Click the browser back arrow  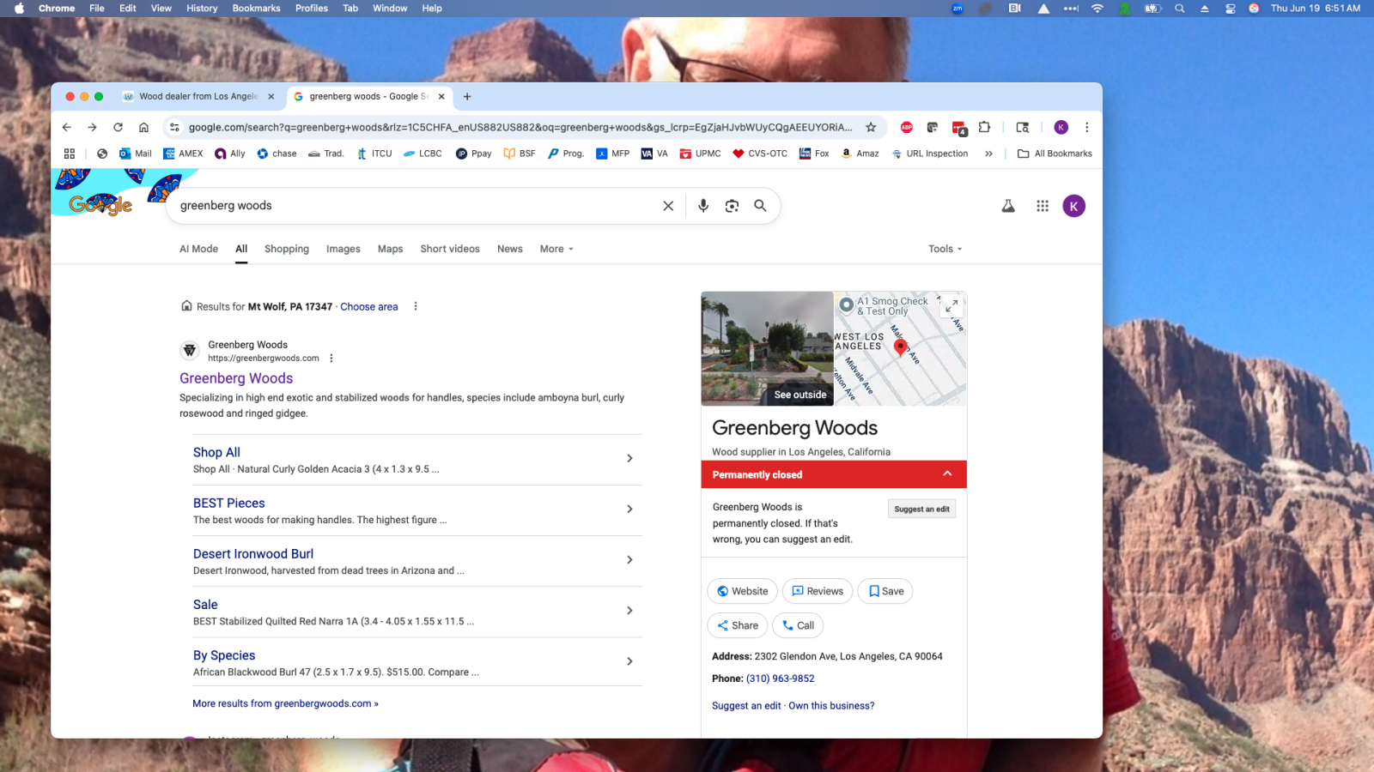coord(67,127)
